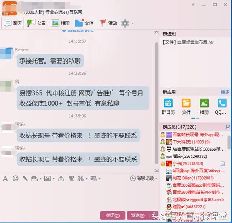Image resolution: width=232 pixels, height=223 pixels.
Task: Open the 文件 folder group app
Action: pyautogui.click(x=186, y=106)
